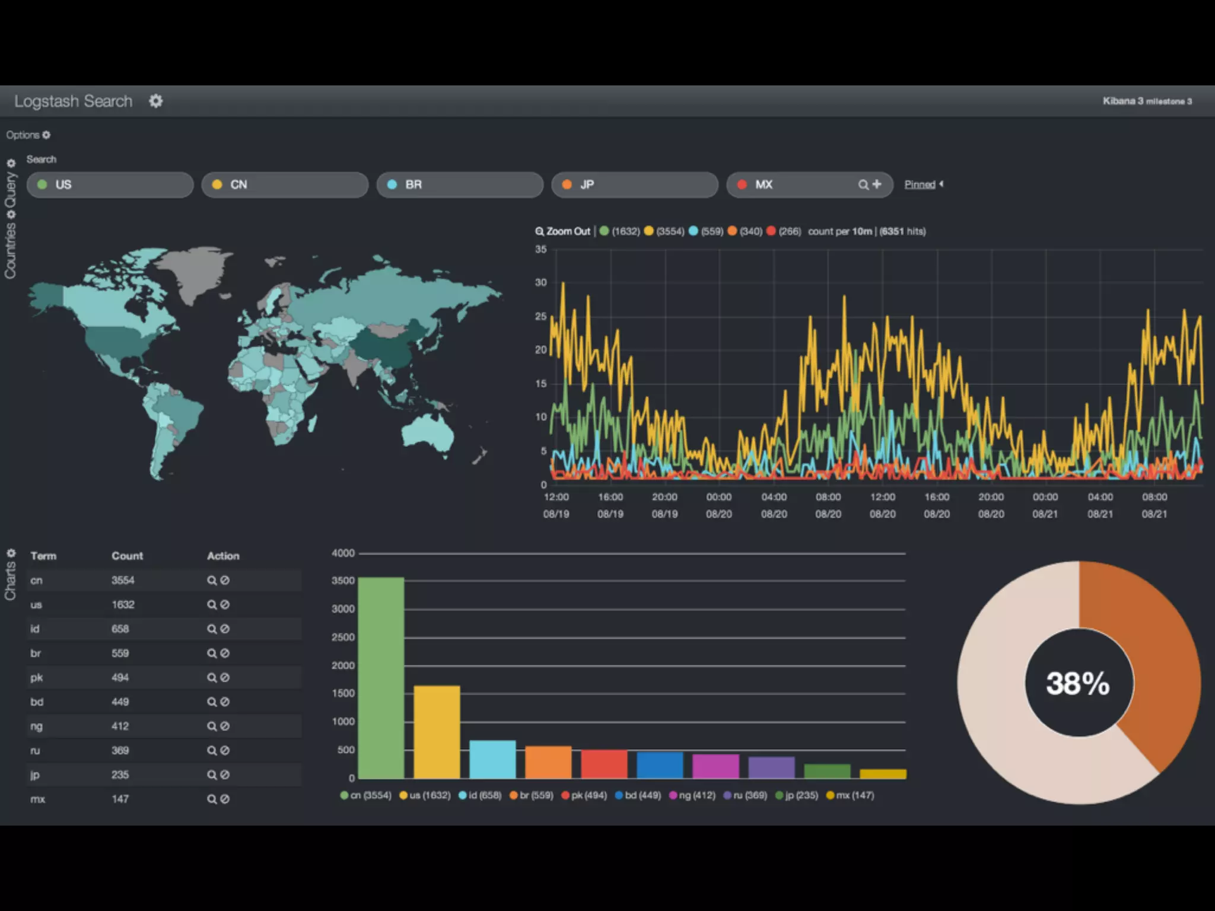Viewport: 1215px width, 911px height.
Task: Filter by cn term magnifier icon
Action: pos(211,581)
